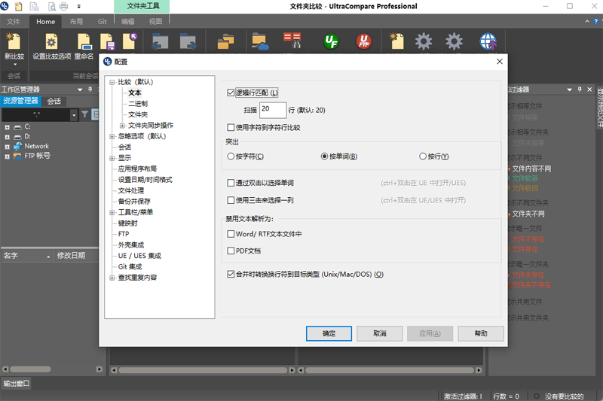The image size is (603, 401).
Task: Click the 取消 button
Action: 380,333
